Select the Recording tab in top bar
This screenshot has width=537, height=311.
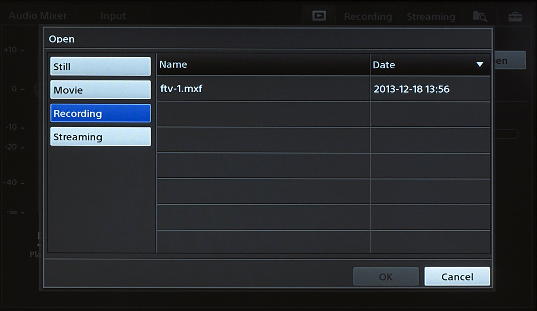[368, 17]
